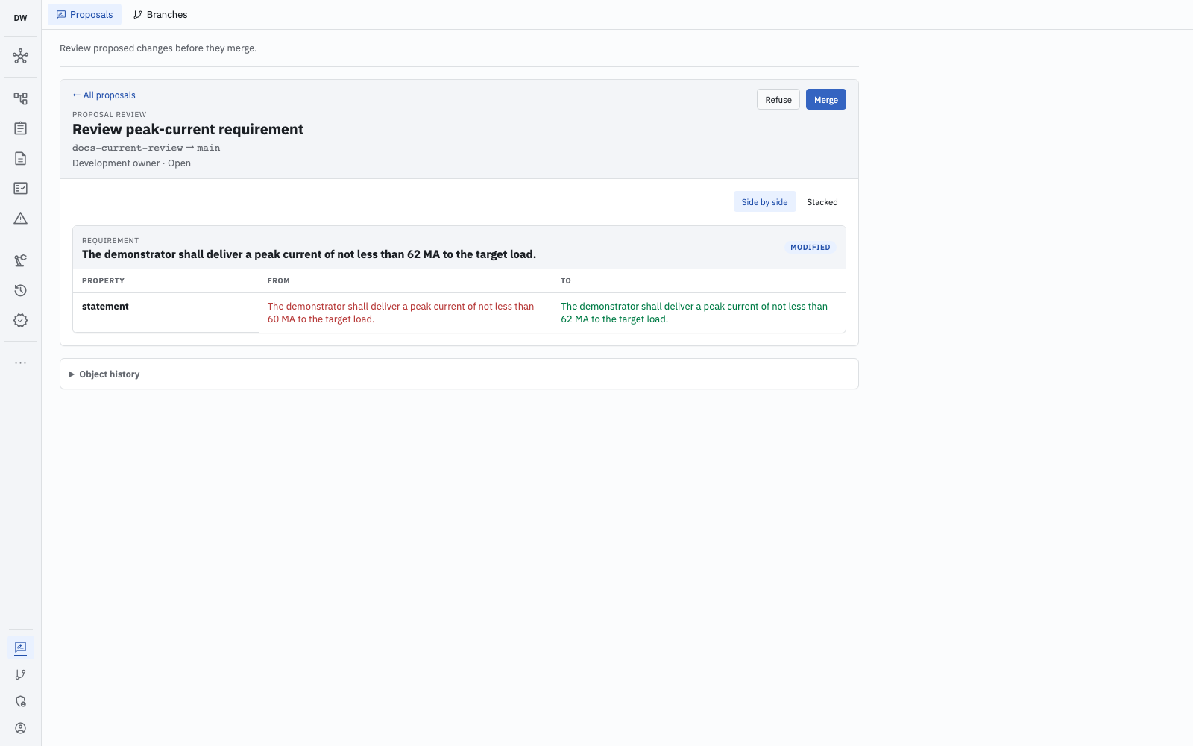Merge the proposal
The image size is (1193, 746).
point(825,99)
